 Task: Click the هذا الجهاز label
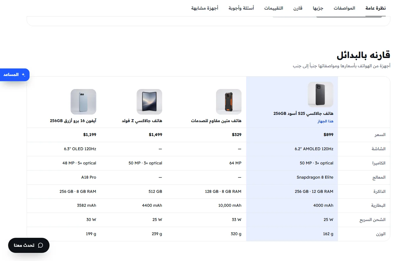click(325, 121)
